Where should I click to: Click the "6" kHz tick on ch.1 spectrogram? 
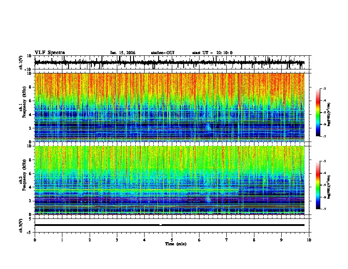coord(31,101)
